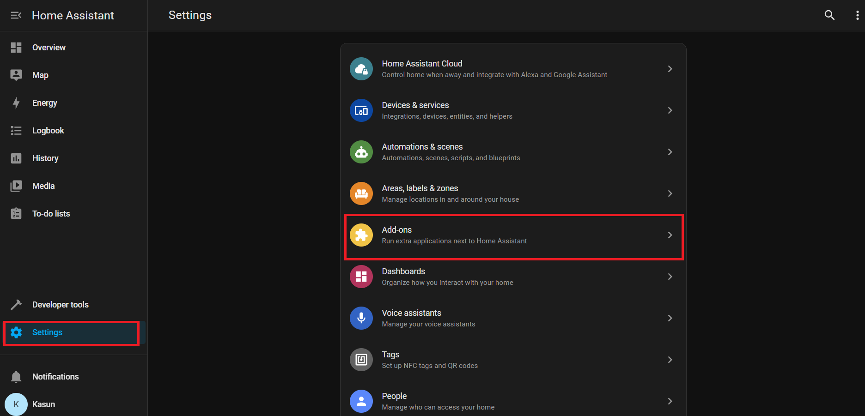
Task: Open History in the sidebar
Action: pyautogui.click(x=45, y=158)
